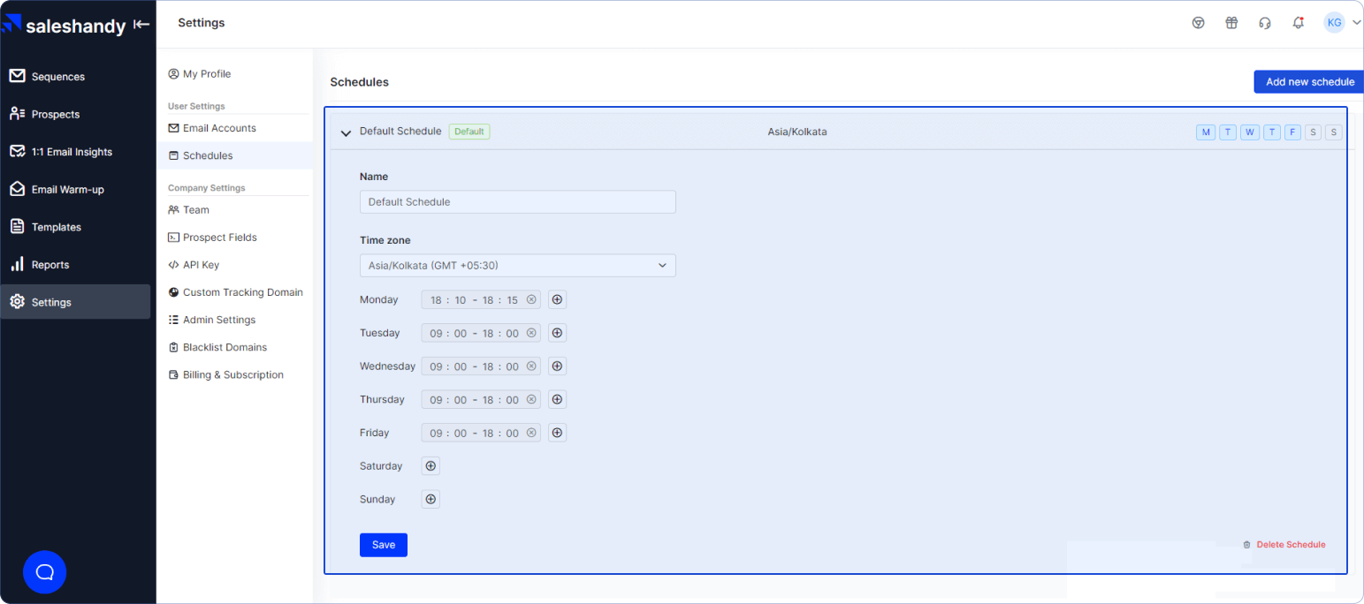Open the Time zone dropdown
1364x604 pixels.
[517, 266]
